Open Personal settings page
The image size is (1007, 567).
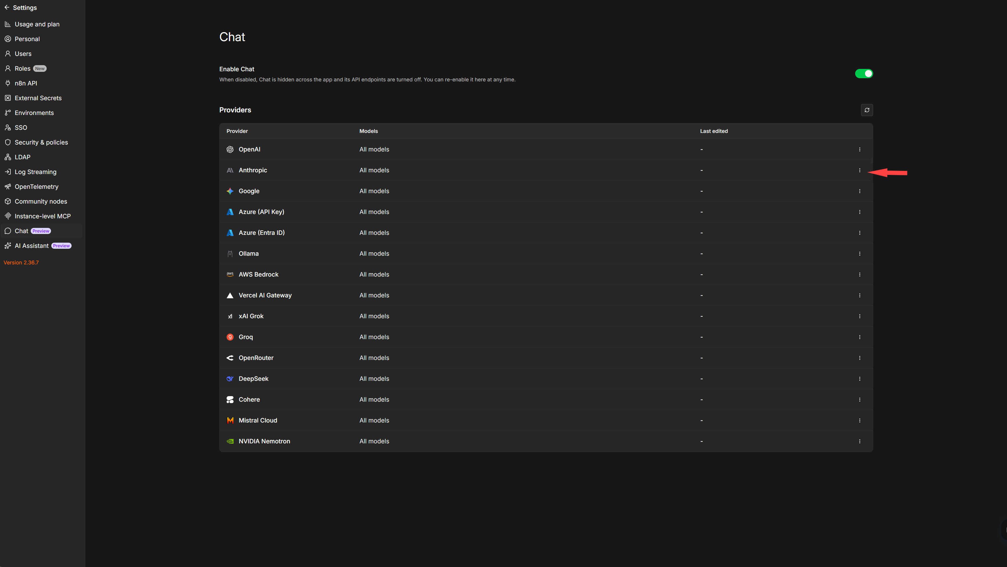point(41,39)
